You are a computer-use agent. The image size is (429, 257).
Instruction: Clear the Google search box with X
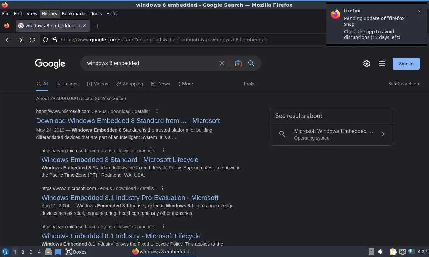[x=222, y=63]
